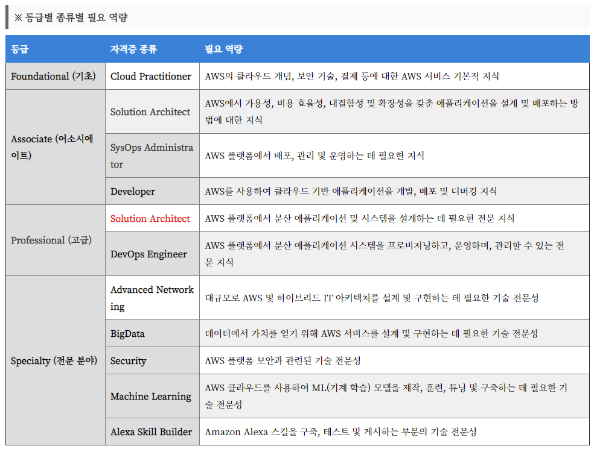Click the 'BigData' cell
Viewport: 594px width, 449px height.
pos(152,333)
